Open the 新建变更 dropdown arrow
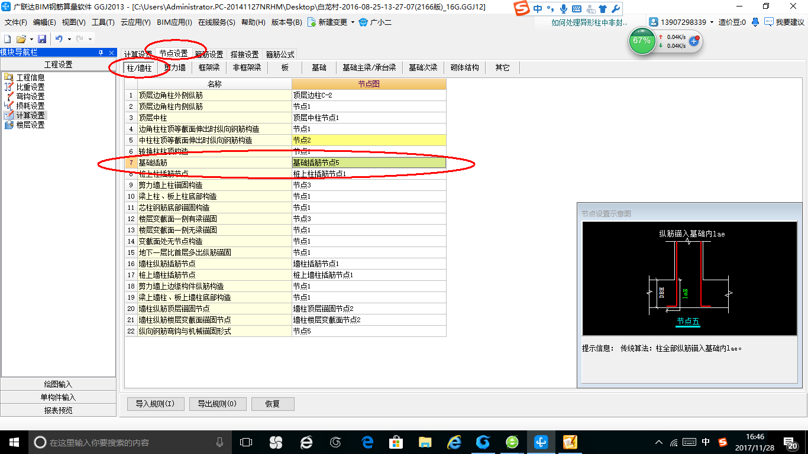 coord(353,22)
